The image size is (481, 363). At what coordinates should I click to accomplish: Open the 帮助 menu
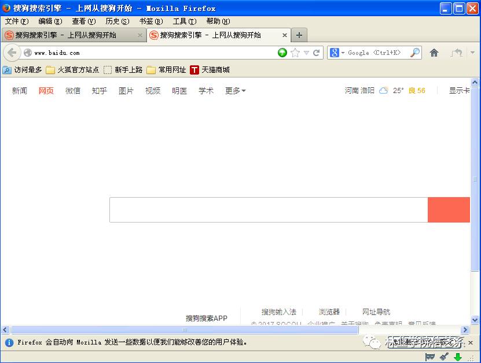(218, 21)
